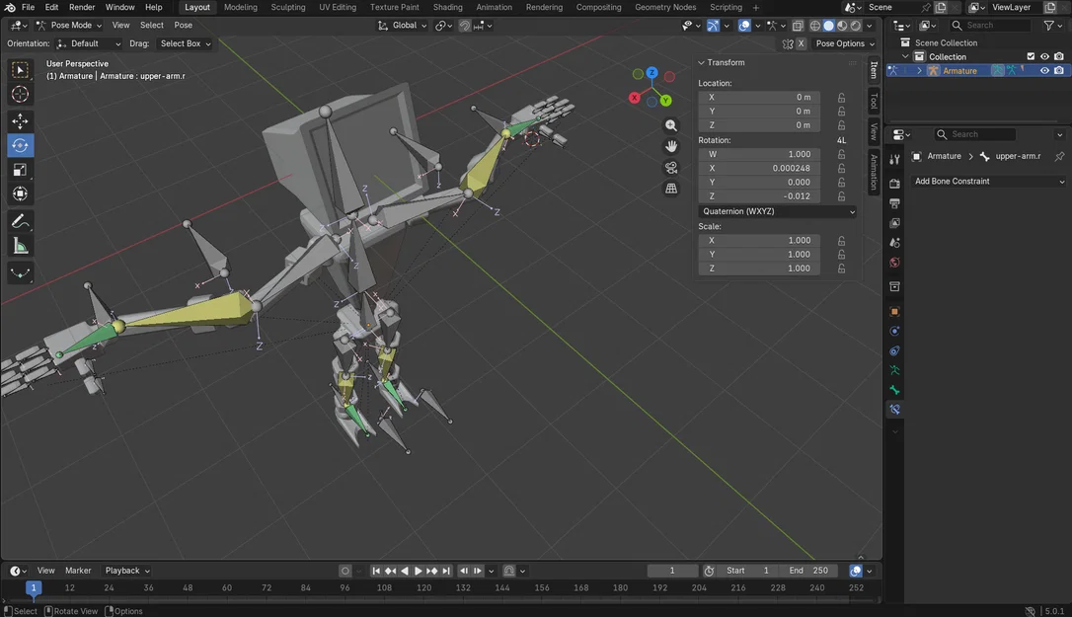Toggle camera view icon

click(x=671, y=168)
